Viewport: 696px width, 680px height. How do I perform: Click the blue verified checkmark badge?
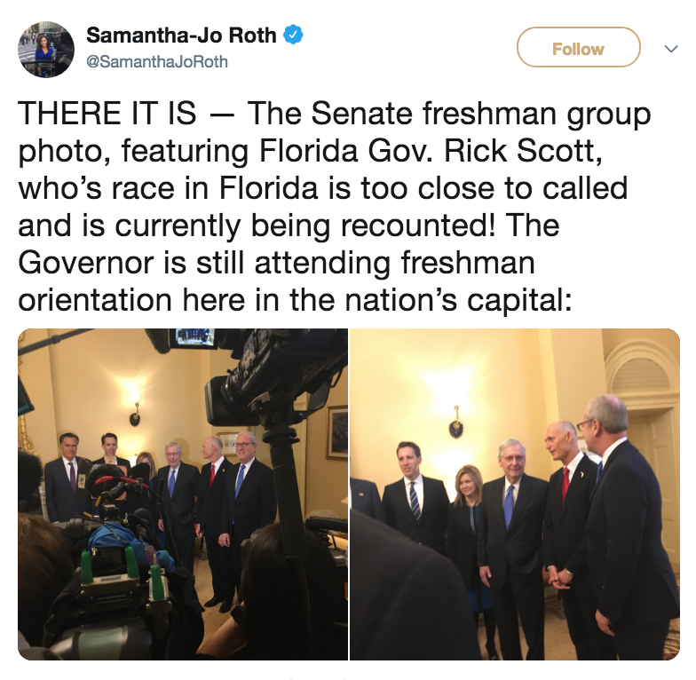point(293,36)
